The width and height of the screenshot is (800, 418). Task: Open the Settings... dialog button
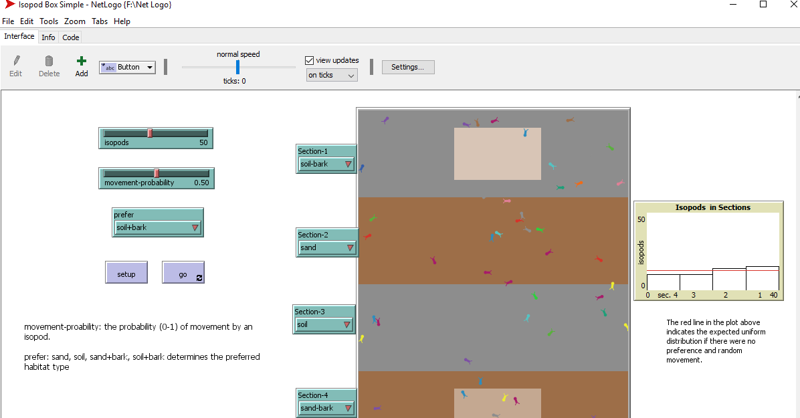[408, 67]
